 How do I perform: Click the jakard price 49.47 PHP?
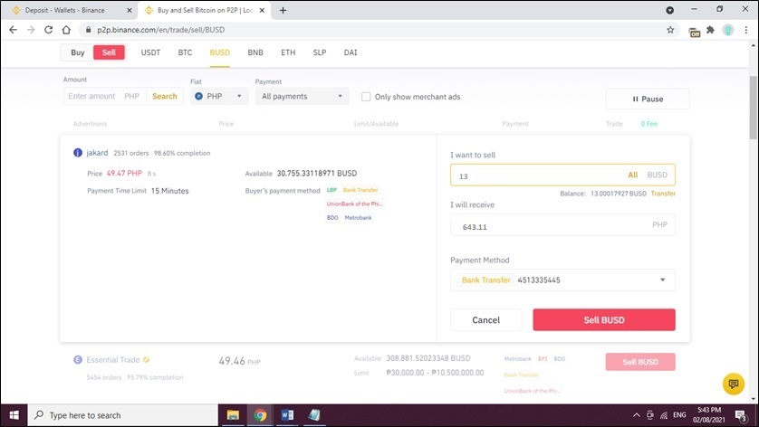[x=124, y=173]
